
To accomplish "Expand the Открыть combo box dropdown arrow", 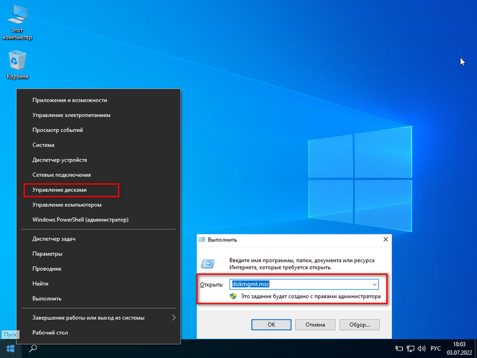I will [374, 284].
